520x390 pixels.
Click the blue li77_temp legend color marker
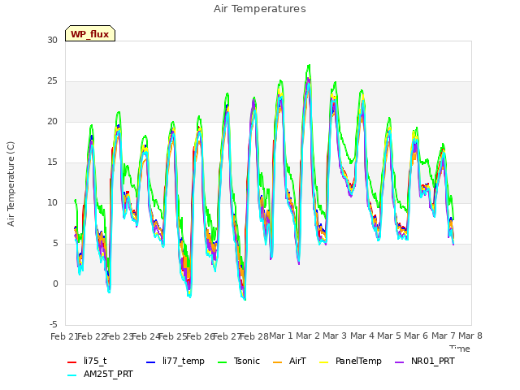click(x=151, y=362)
